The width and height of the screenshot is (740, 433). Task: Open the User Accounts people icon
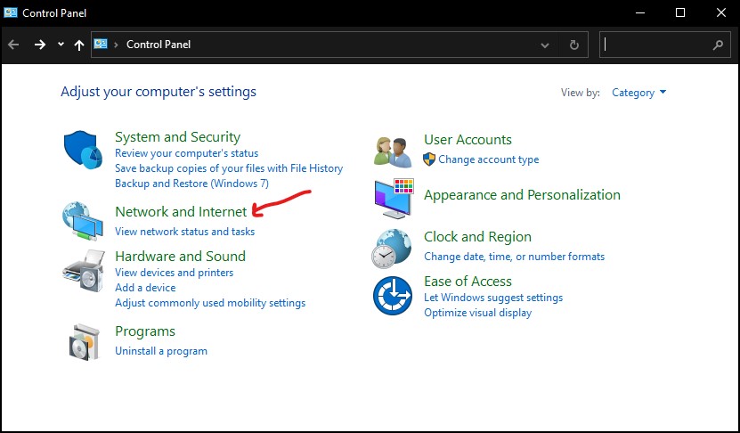coord(393,151)
